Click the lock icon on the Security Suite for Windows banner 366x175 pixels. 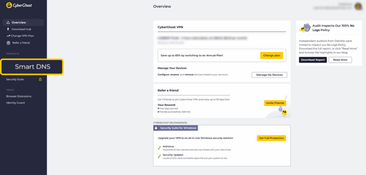(x=156, y=128)
